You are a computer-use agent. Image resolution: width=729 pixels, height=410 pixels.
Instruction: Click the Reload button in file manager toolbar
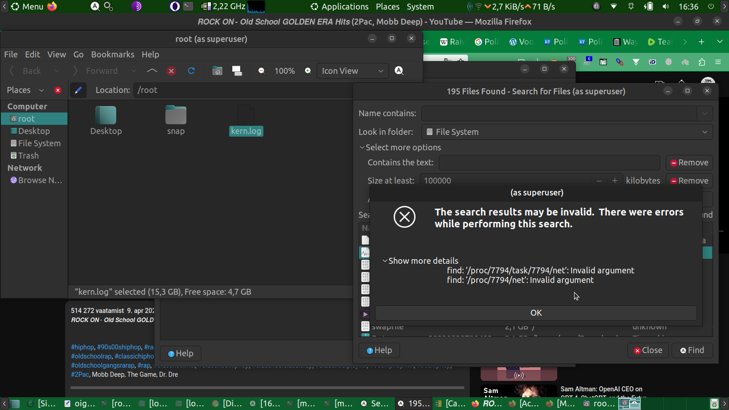191,71
